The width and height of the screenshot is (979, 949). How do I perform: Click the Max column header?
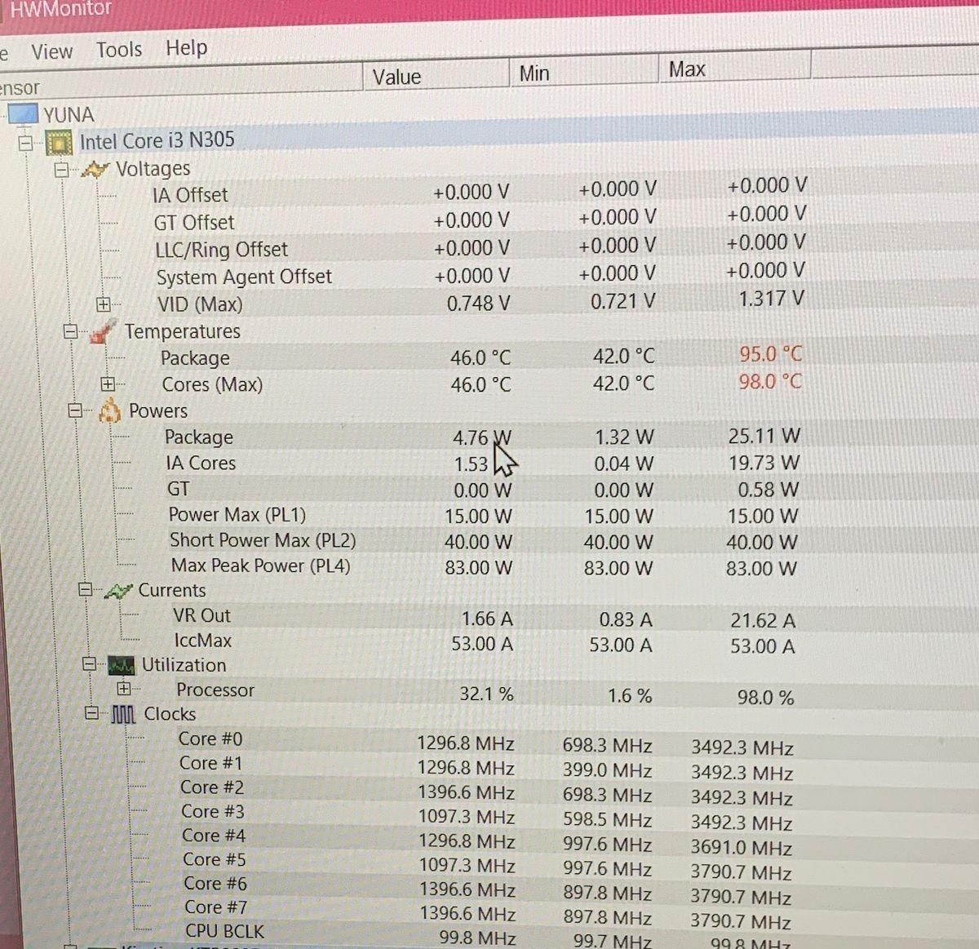point(734,69)
